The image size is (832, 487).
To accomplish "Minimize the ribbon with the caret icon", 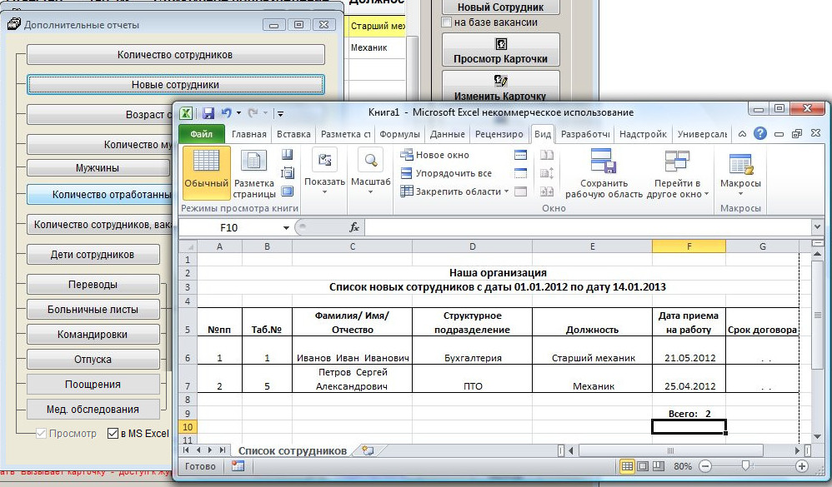I will [742, 134].
